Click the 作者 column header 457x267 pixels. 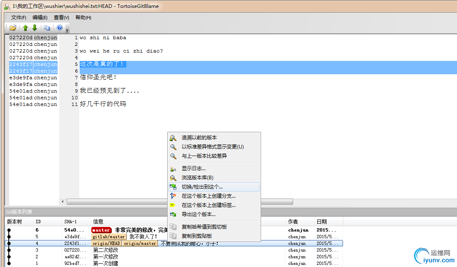click(x=300, y=222)
